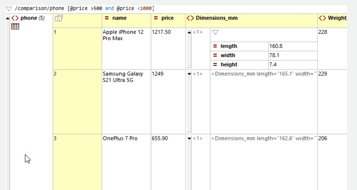Click the <1> index in the OnePlus row

pyautogui.click(x=198, y=138)
